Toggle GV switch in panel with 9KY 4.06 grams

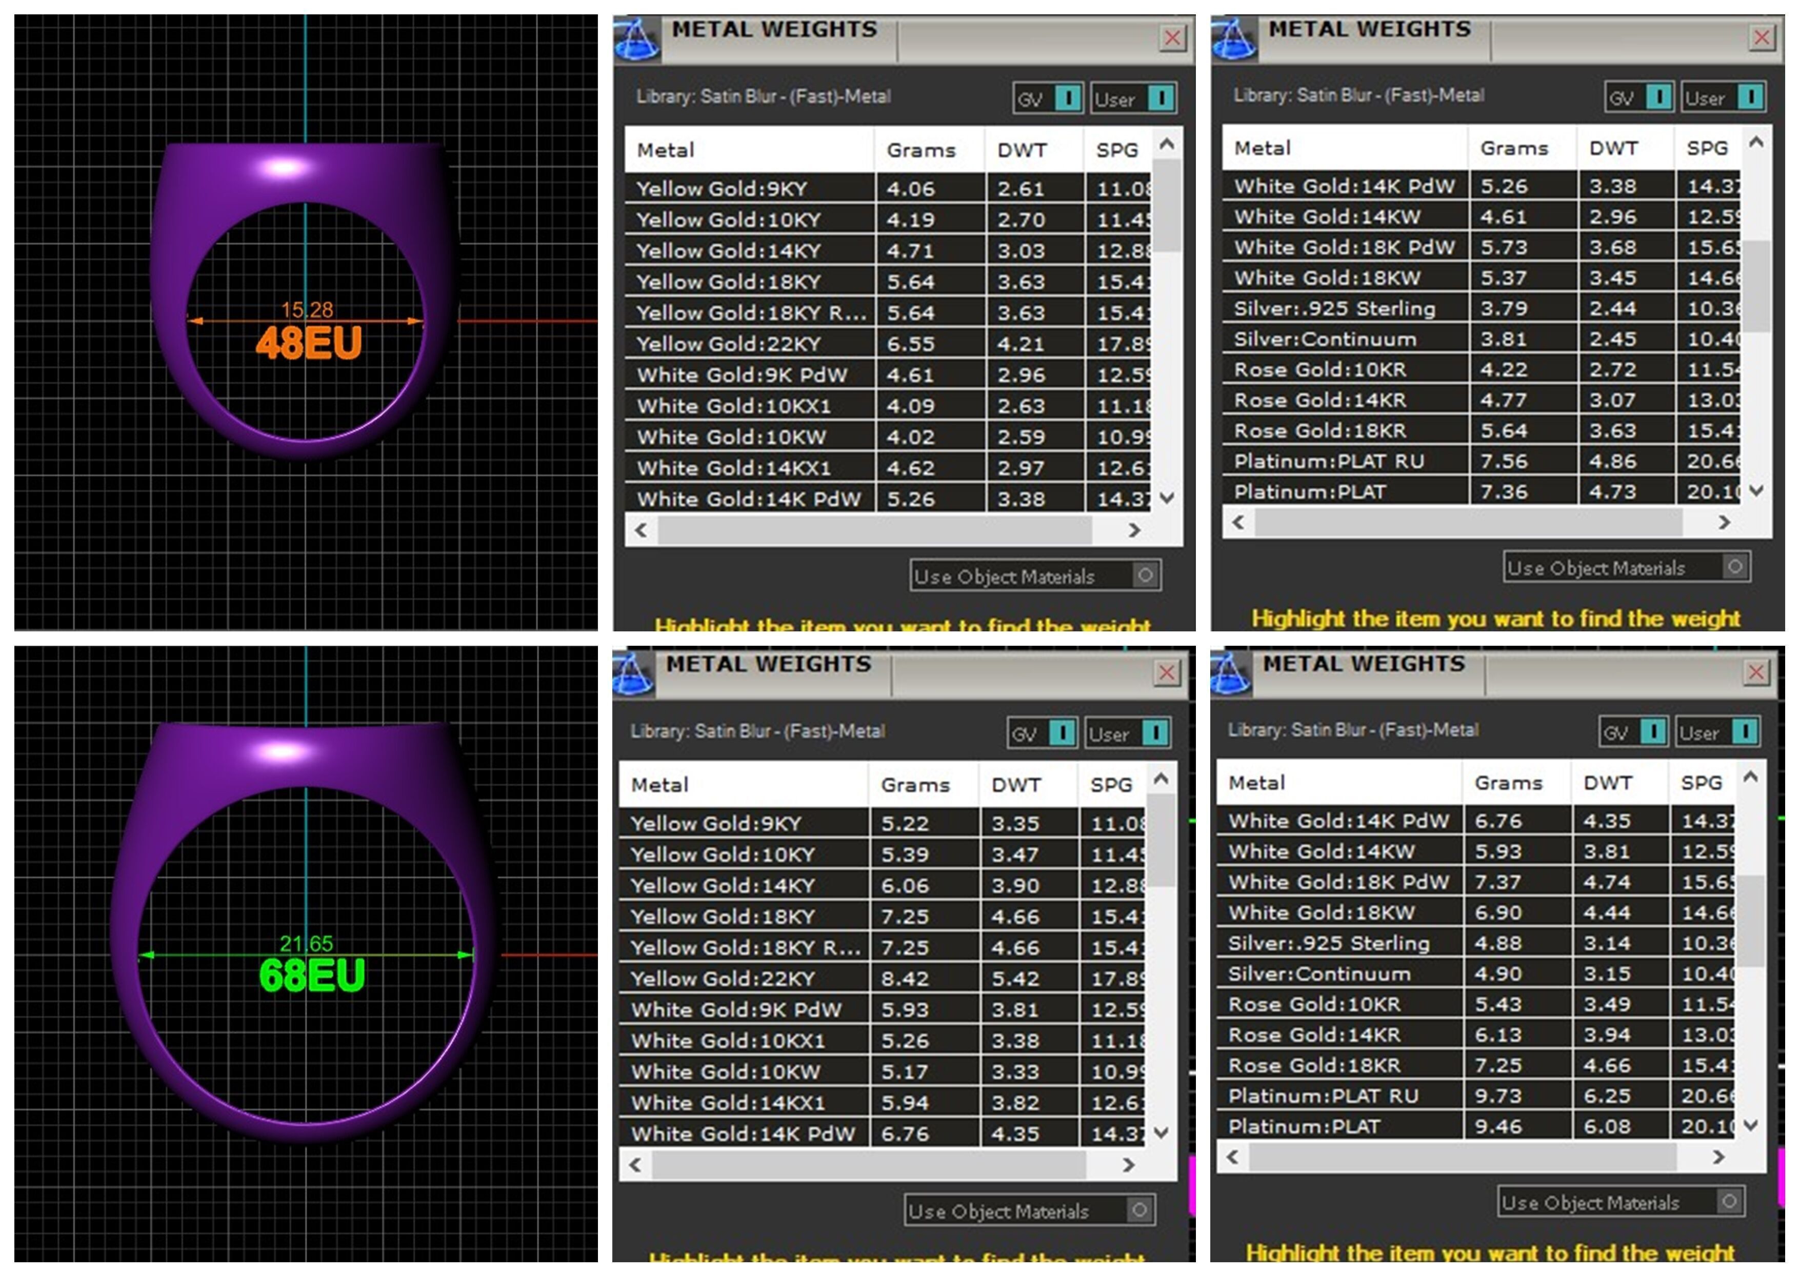[x=1067, y=99]
